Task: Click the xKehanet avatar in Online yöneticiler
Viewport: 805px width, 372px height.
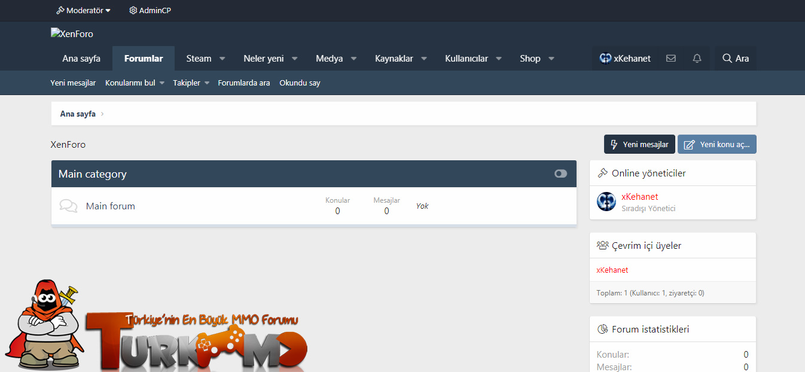Action: coord(606,202)
